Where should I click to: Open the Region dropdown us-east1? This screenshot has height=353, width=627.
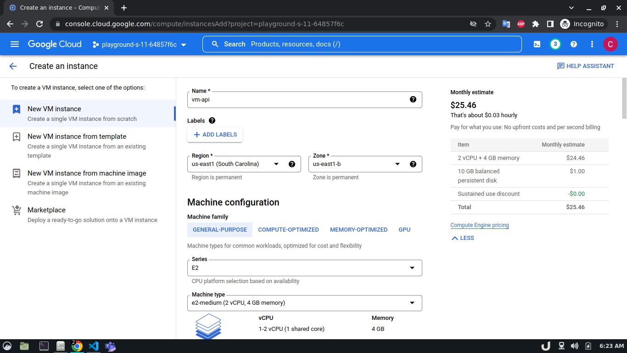coord(244,164)
